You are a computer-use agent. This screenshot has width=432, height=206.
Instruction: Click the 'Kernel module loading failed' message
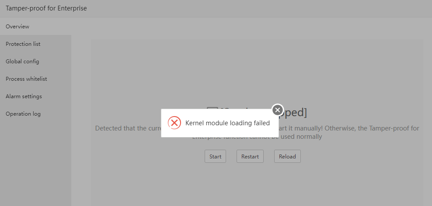point(227,123)
